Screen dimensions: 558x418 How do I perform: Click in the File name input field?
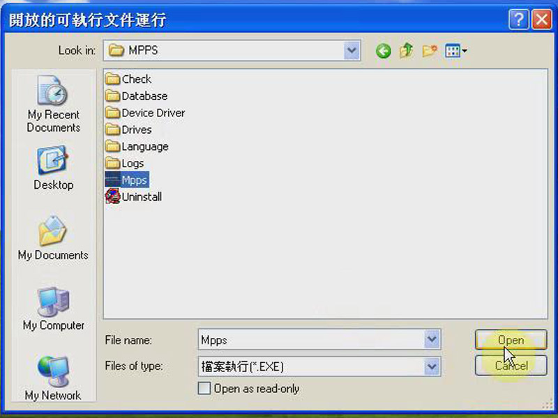click(311, 340)
